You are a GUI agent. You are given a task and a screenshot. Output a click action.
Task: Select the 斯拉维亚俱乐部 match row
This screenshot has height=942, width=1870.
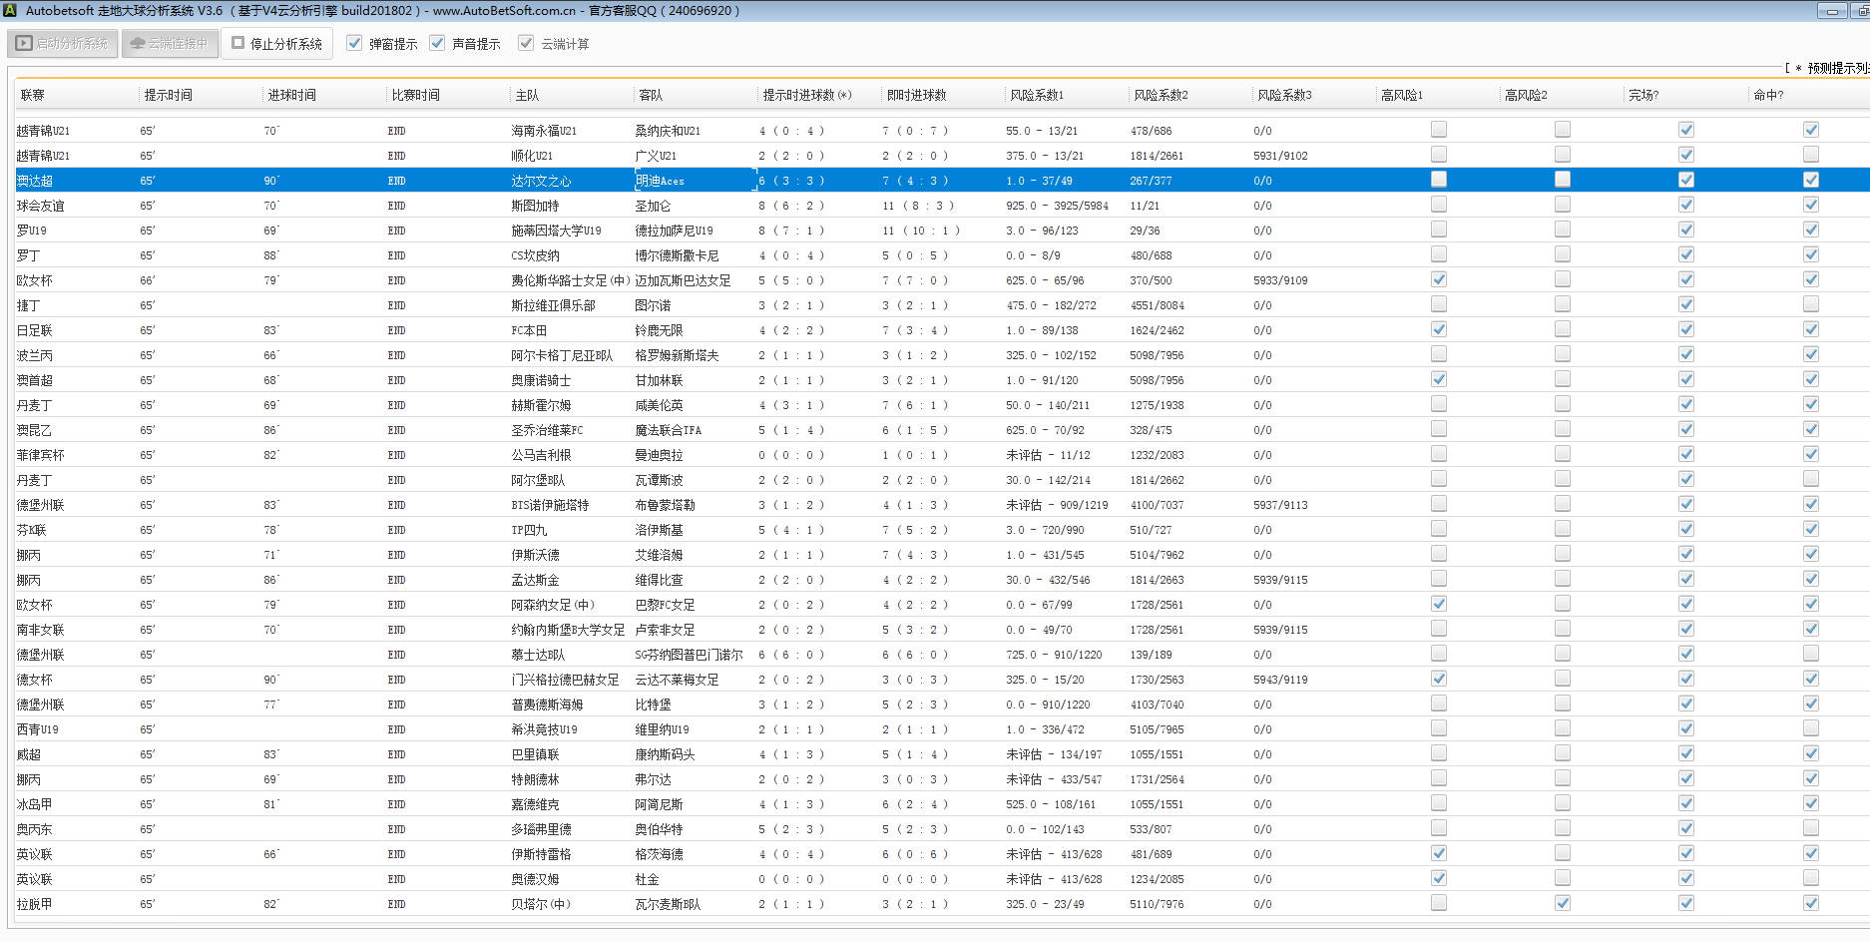[x=553, y=305]
